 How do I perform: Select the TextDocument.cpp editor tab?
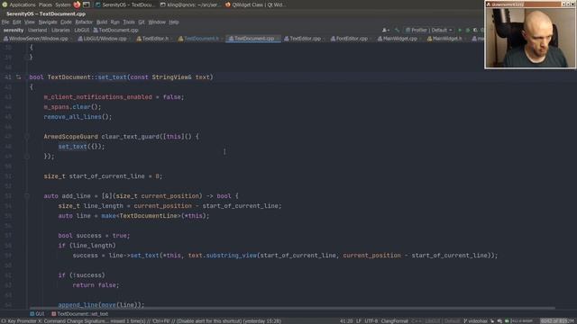point(252,38)
